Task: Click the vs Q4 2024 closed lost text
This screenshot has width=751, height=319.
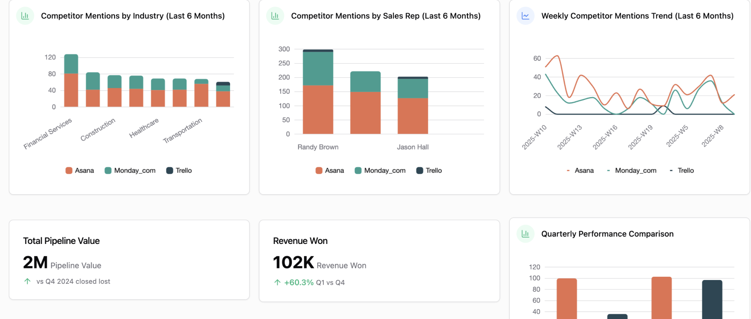Action: click(x=73, y=281)
